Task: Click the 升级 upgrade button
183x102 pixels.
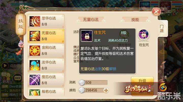Action: [x=142, y=81]
